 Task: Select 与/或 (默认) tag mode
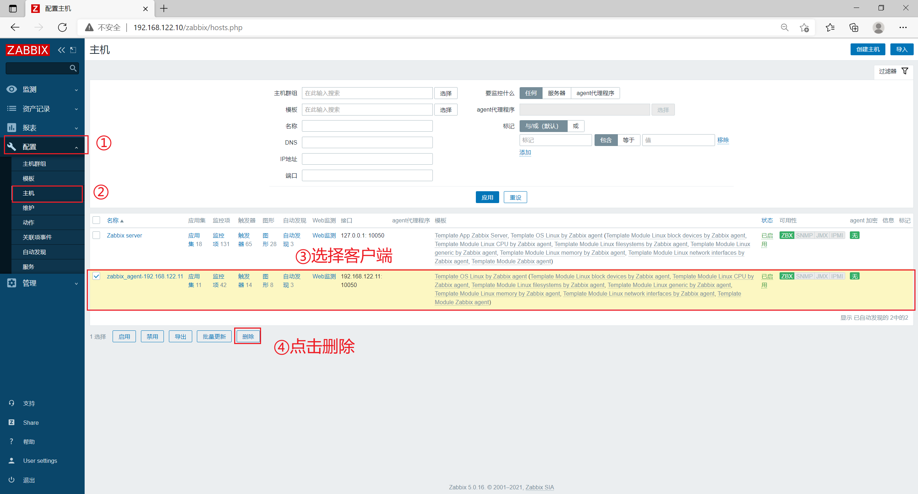click(x=543, y=126)
